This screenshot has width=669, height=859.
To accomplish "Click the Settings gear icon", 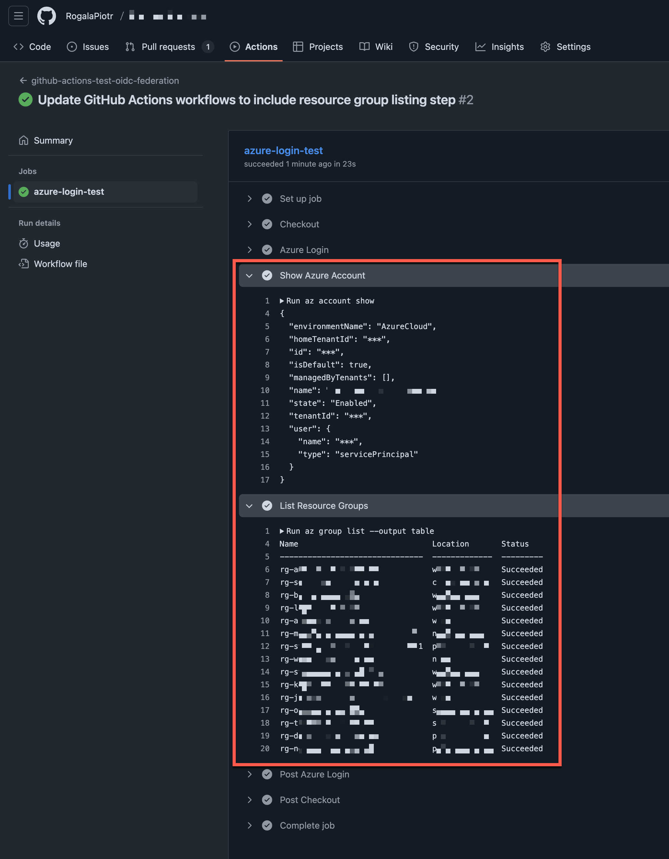I will tap(545, 47).
